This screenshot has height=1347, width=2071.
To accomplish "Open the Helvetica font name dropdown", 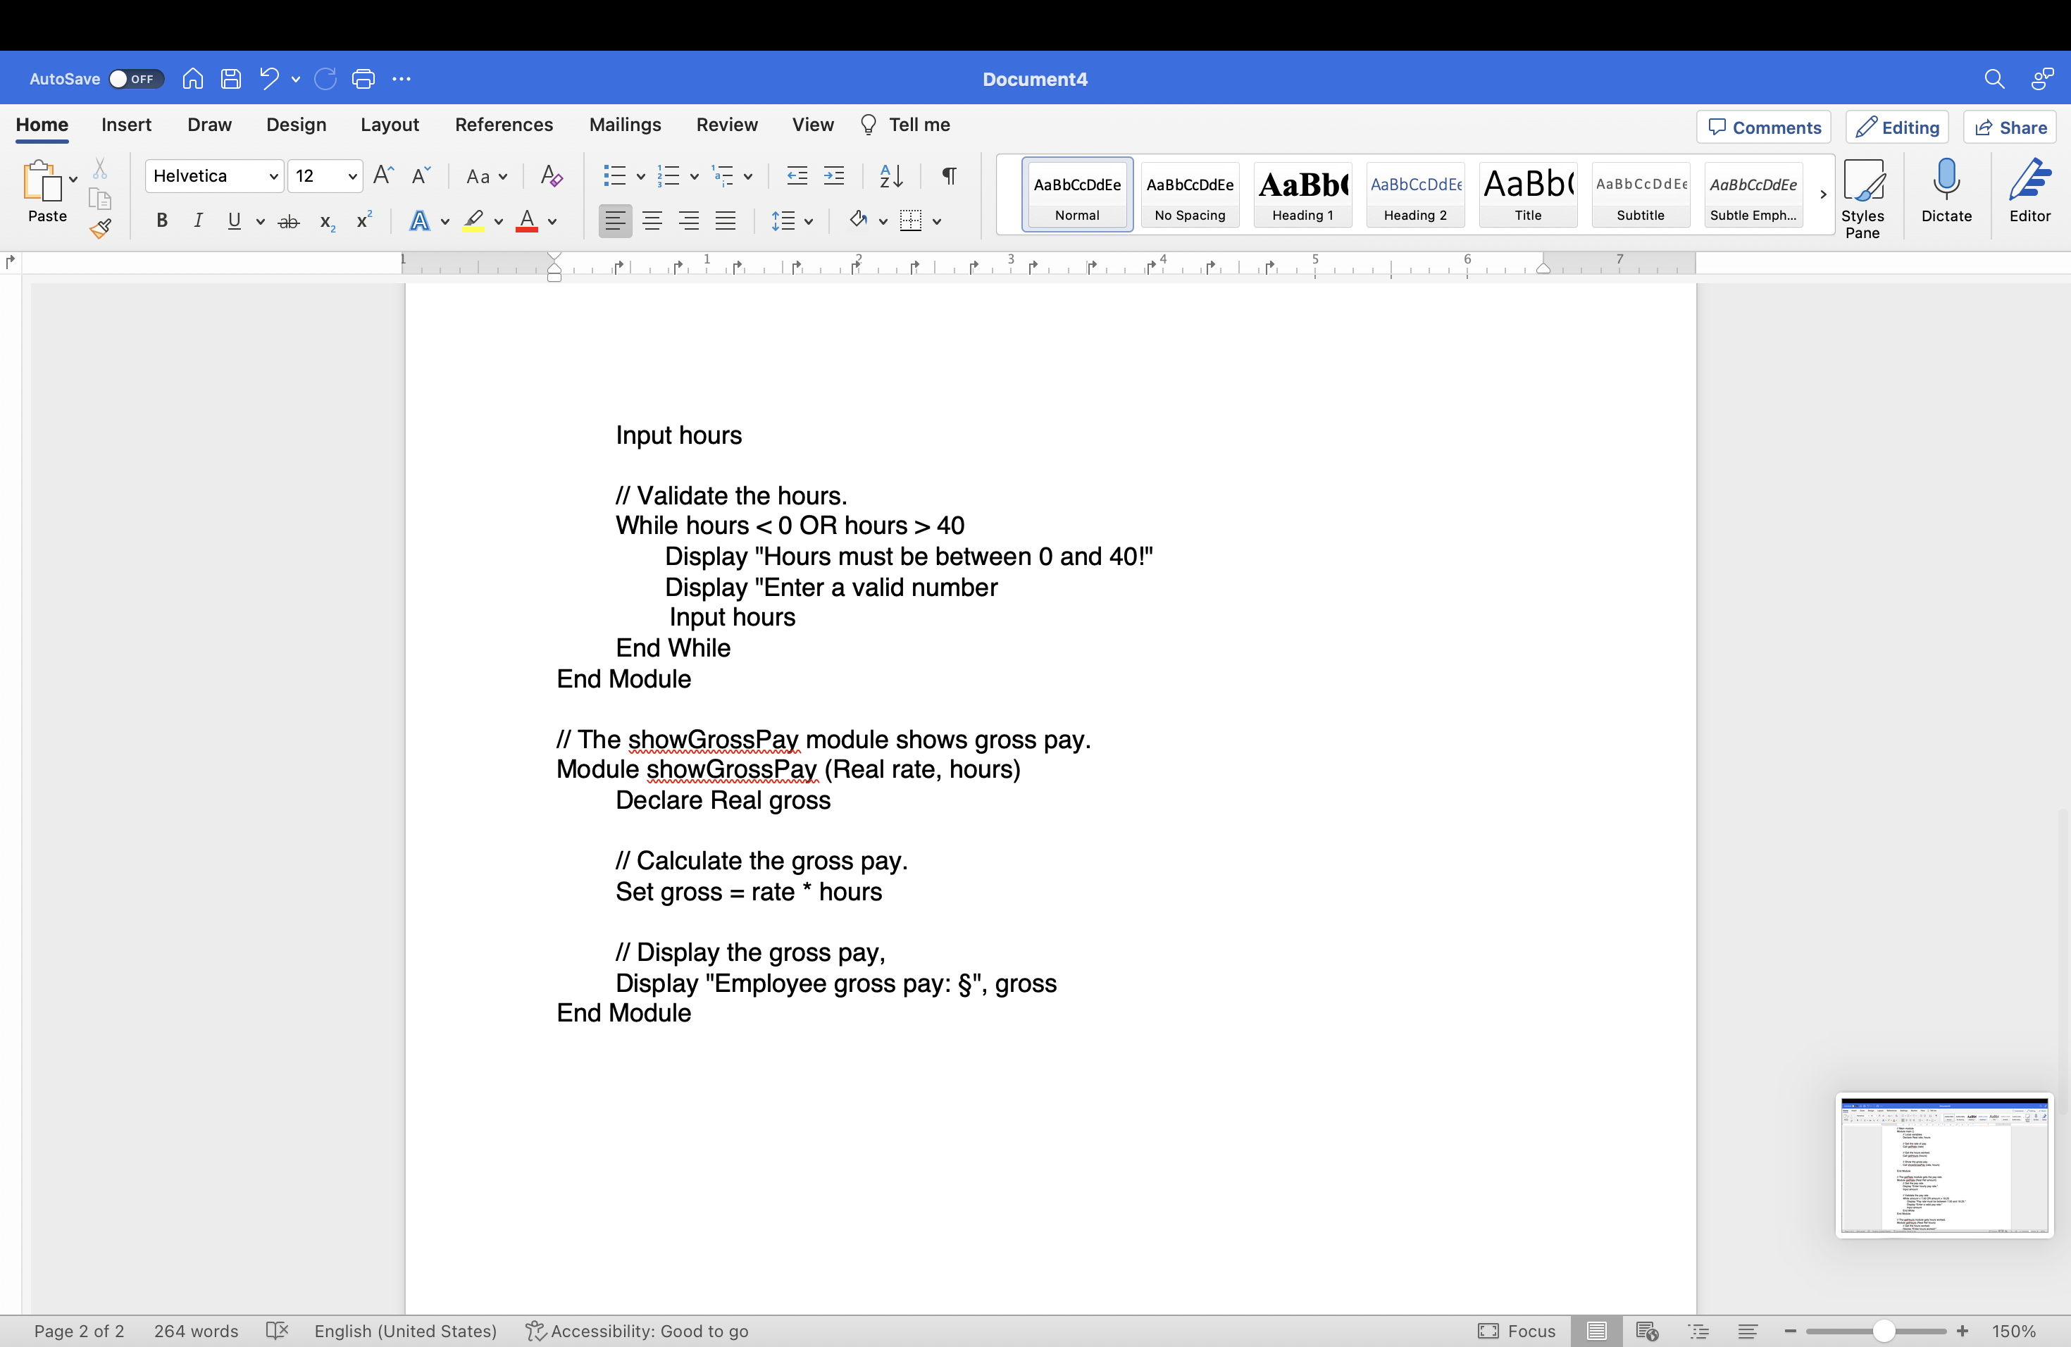I will (x=273, y=177).
